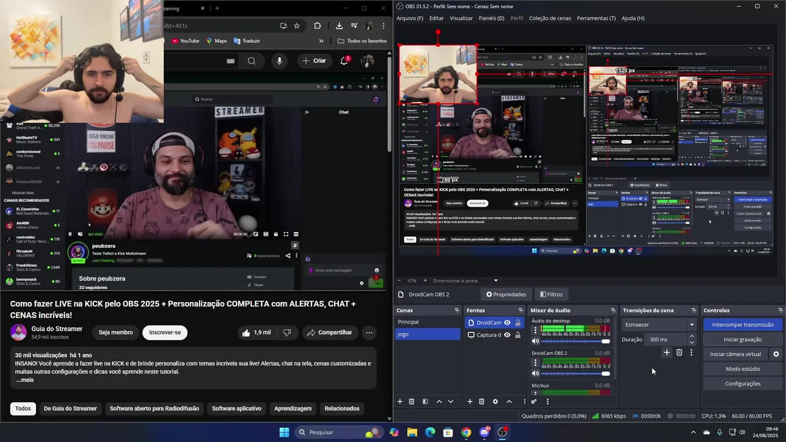
Task: Delete the selected scene with trash icon
Action: (x=411, y=401)
